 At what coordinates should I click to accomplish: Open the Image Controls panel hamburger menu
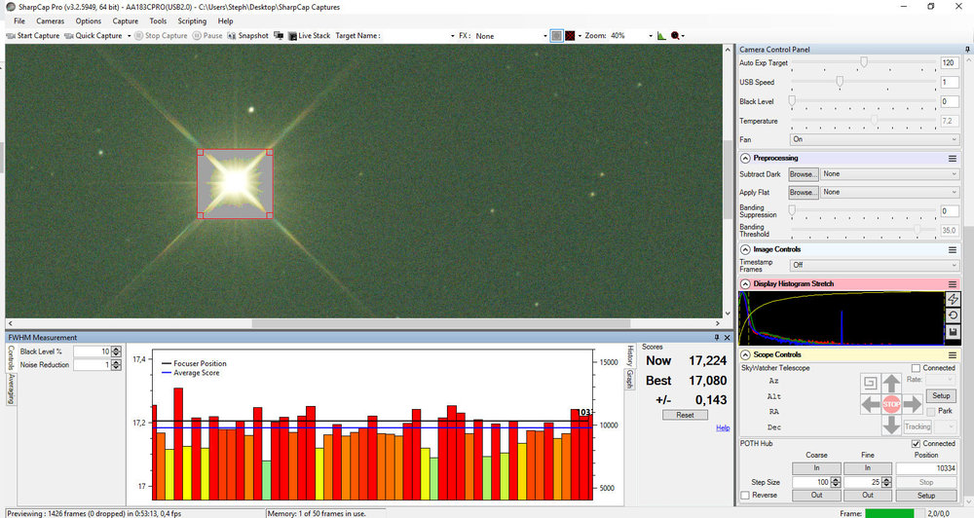[953, 249]
